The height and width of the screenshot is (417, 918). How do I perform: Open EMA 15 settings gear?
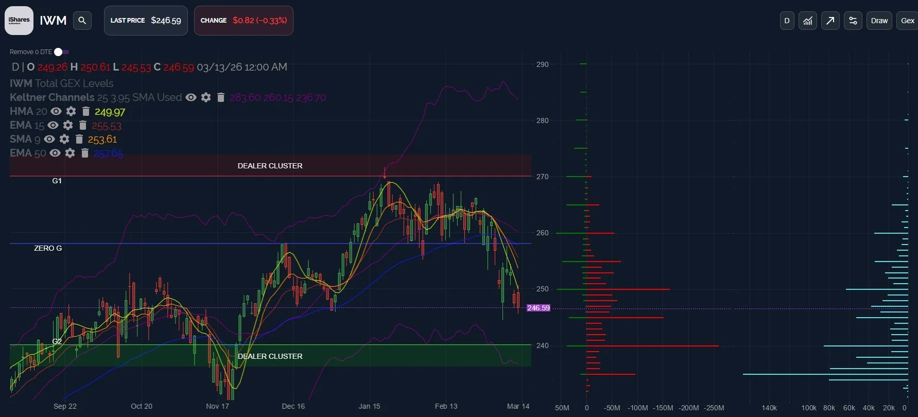point(68,125)
